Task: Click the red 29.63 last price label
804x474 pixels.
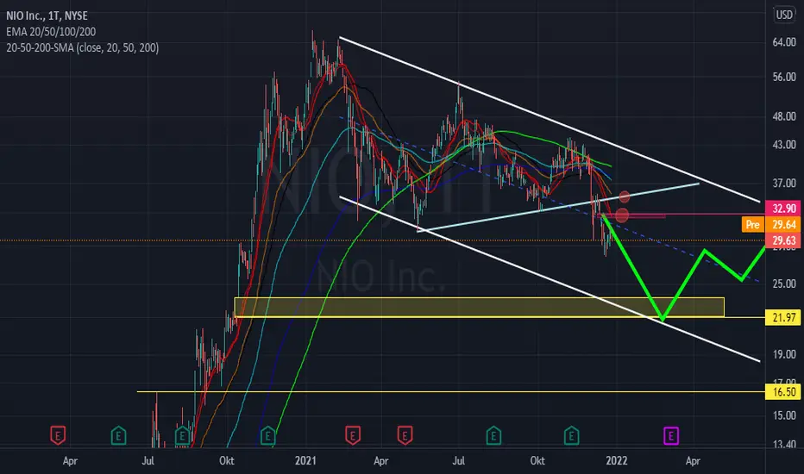Action: tap(783, 240)
